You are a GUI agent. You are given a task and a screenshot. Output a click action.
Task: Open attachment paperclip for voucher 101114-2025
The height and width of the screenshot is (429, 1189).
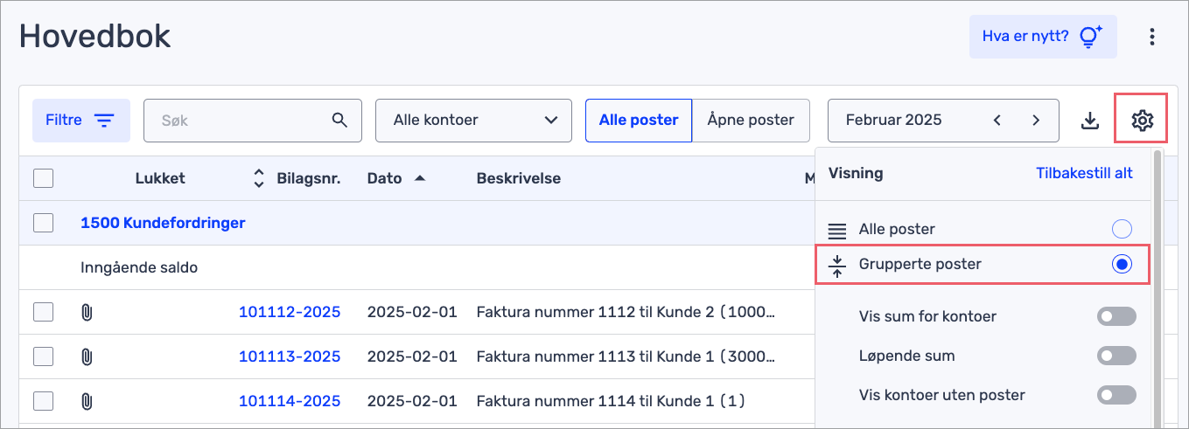coord(86,401)
